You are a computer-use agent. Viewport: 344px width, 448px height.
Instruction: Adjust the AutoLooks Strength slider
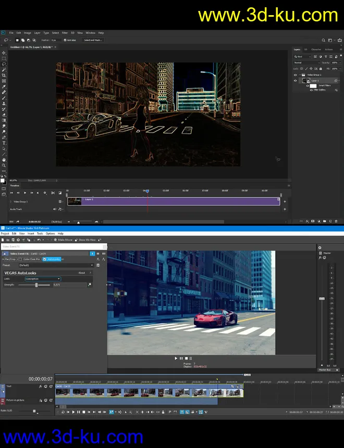click(36, 285)
